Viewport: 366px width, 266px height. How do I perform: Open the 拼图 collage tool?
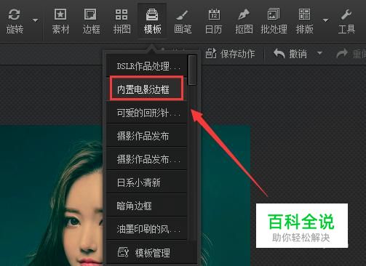(122, 21)
